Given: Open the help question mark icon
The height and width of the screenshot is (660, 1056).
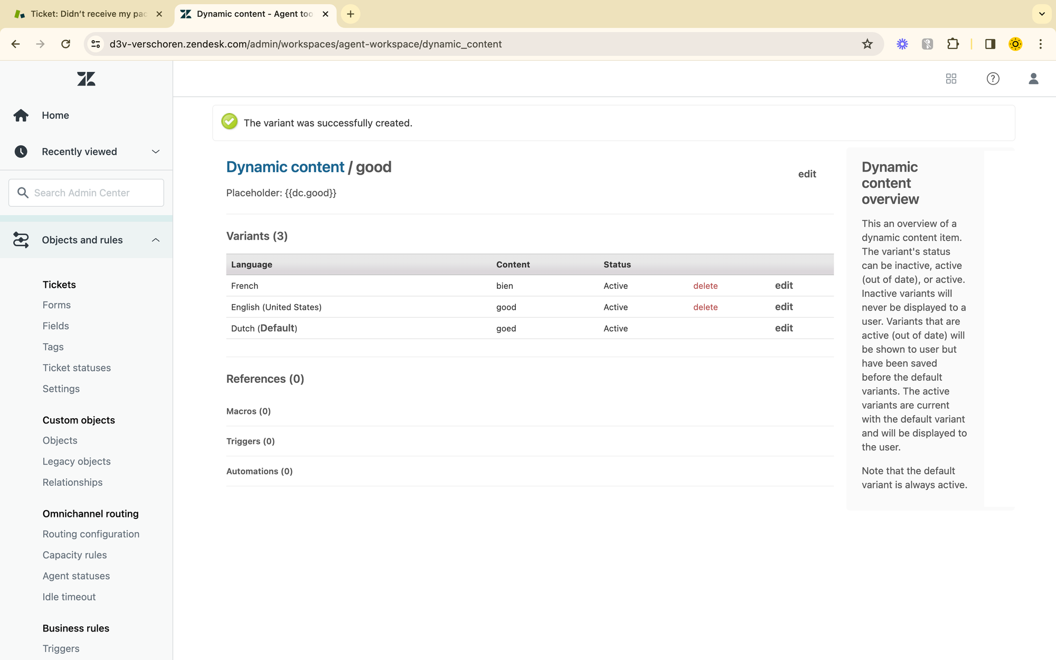Looking at the screenshot, I should point(993,79).
